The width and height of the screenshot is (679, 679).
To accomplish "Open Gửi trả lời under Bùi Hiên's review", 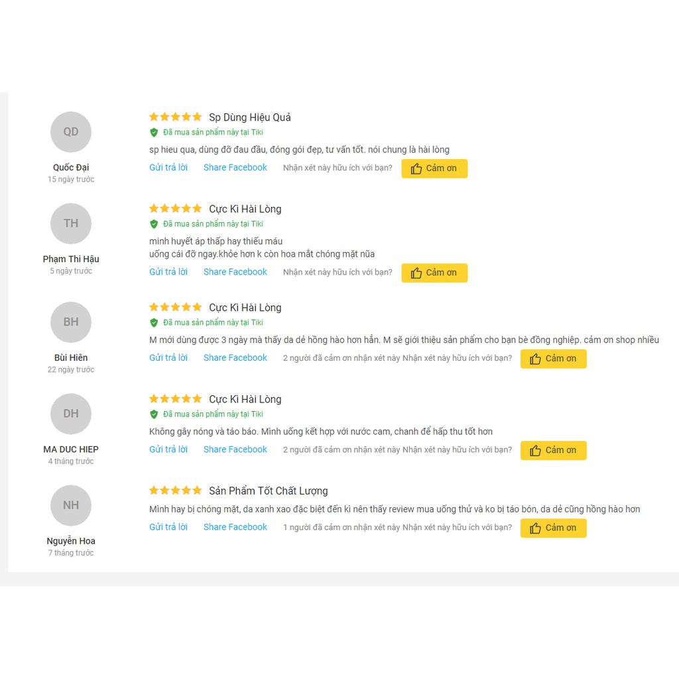I will 168,357.
